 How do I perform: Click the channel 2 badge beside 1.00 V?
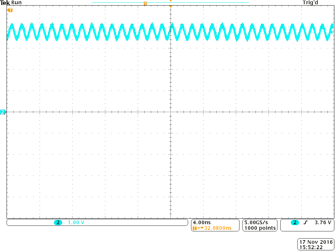pos(58,223)
